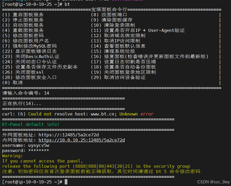Click the CSDN @ccc_9wy watermark
The image size is (231, 186).
click(x=214, y=182)
